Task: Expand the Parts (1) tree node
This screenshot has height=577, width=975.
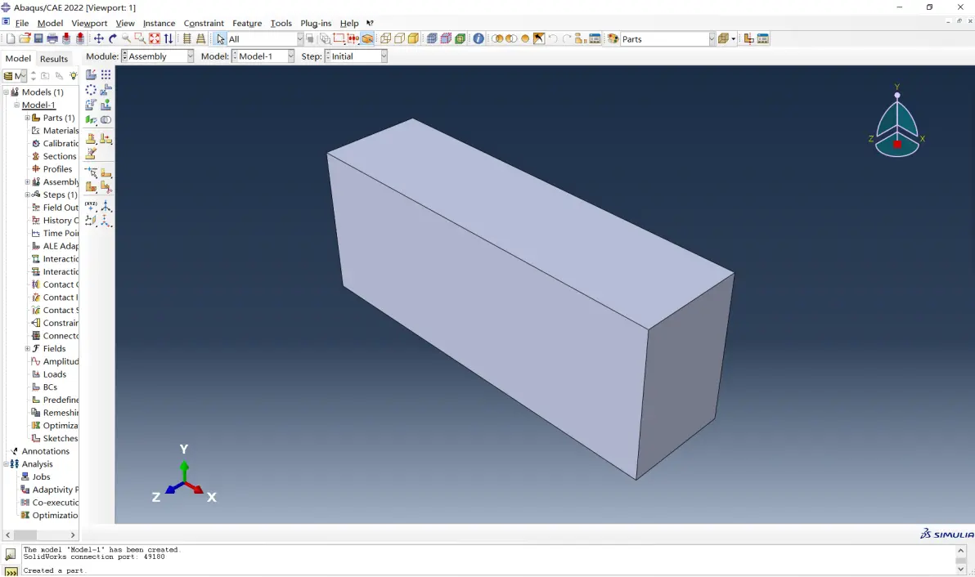Action: 27,118
